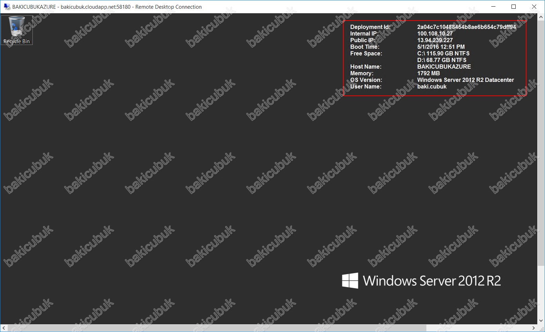Click the Internal IP value 100.108.10.27
This screenshot has width=545, height=332.
(435, 33)
